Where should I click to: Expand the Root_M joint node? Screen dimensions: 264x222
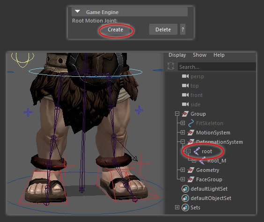click(194, 161)
